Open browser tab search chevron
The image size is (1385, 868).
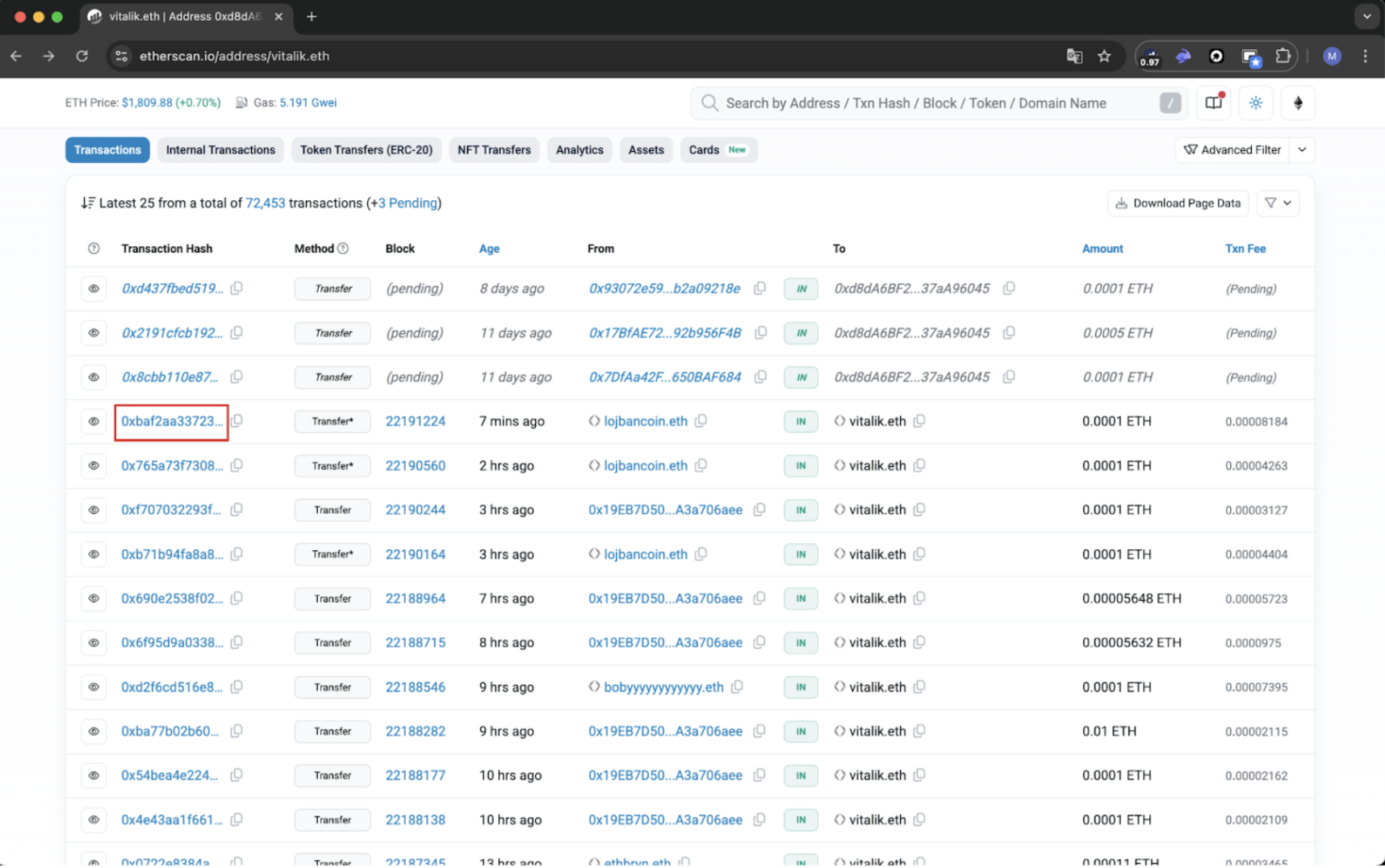point(1366,16)
